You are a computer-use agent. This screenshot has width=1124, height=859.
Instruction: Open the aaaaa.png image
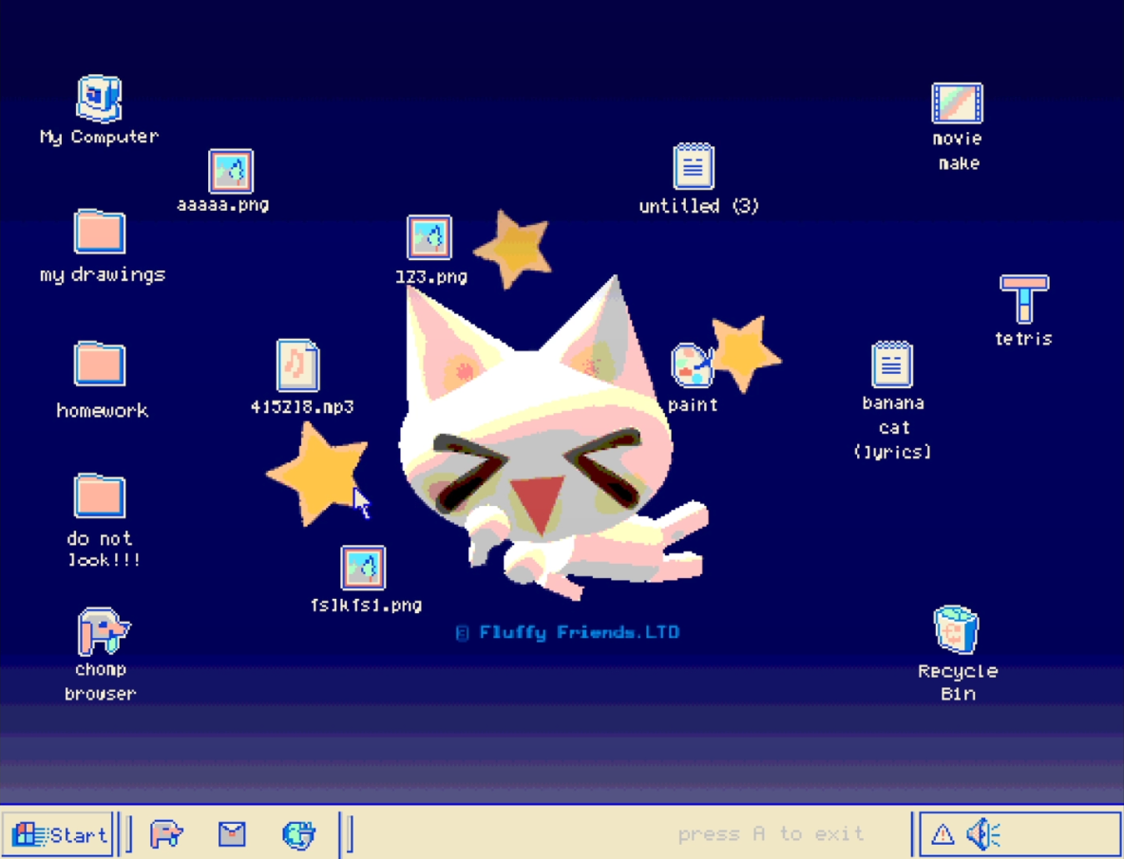(x=229, y=171)
